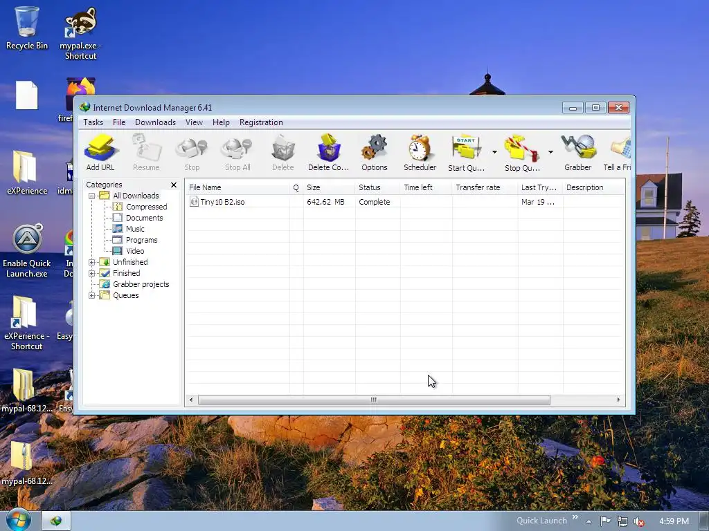The image size is (709, 531).
Task: Open the Scheduler clock icon
Action: (420, 153)
